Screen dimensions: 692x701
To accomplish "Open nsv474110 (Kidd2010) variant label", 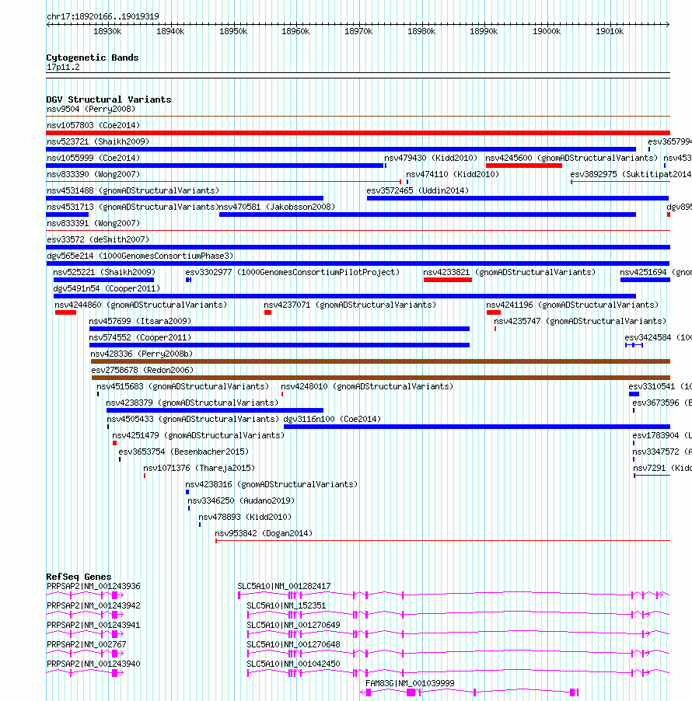I will click(453, 174).
